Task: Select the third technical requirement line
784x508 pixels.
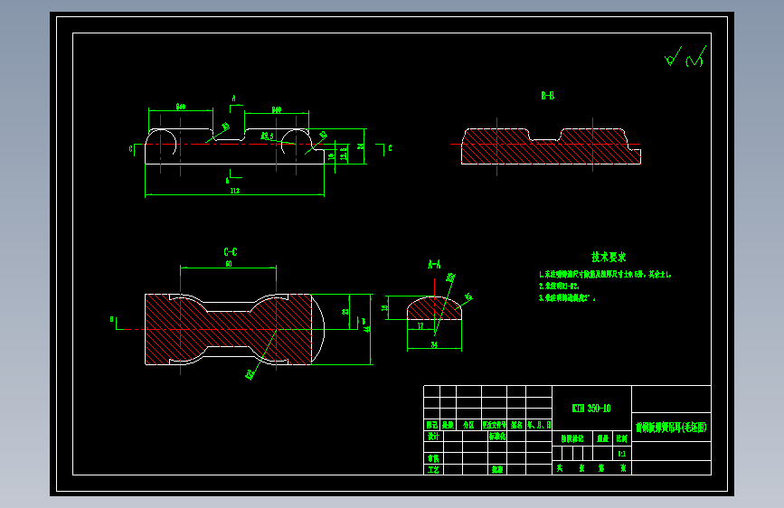Action: click(x=567, y=297)
